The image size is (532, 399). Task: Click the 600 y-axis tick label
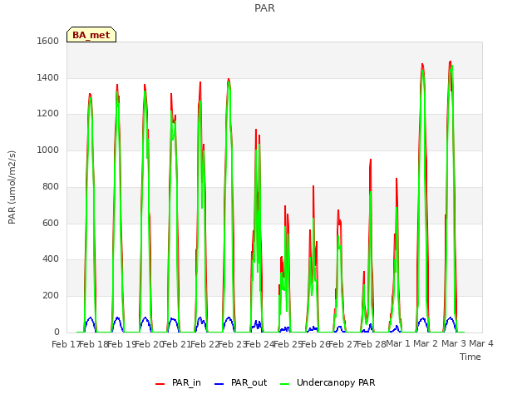tap(51, 223)
